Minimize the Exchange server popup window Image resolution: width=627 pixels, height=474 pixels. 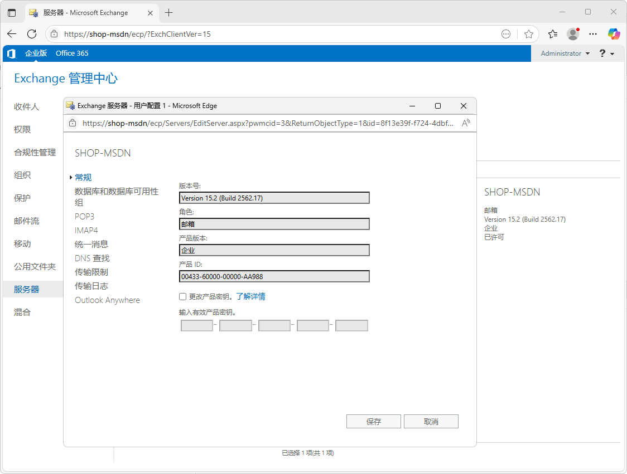[x=412, y=106]
